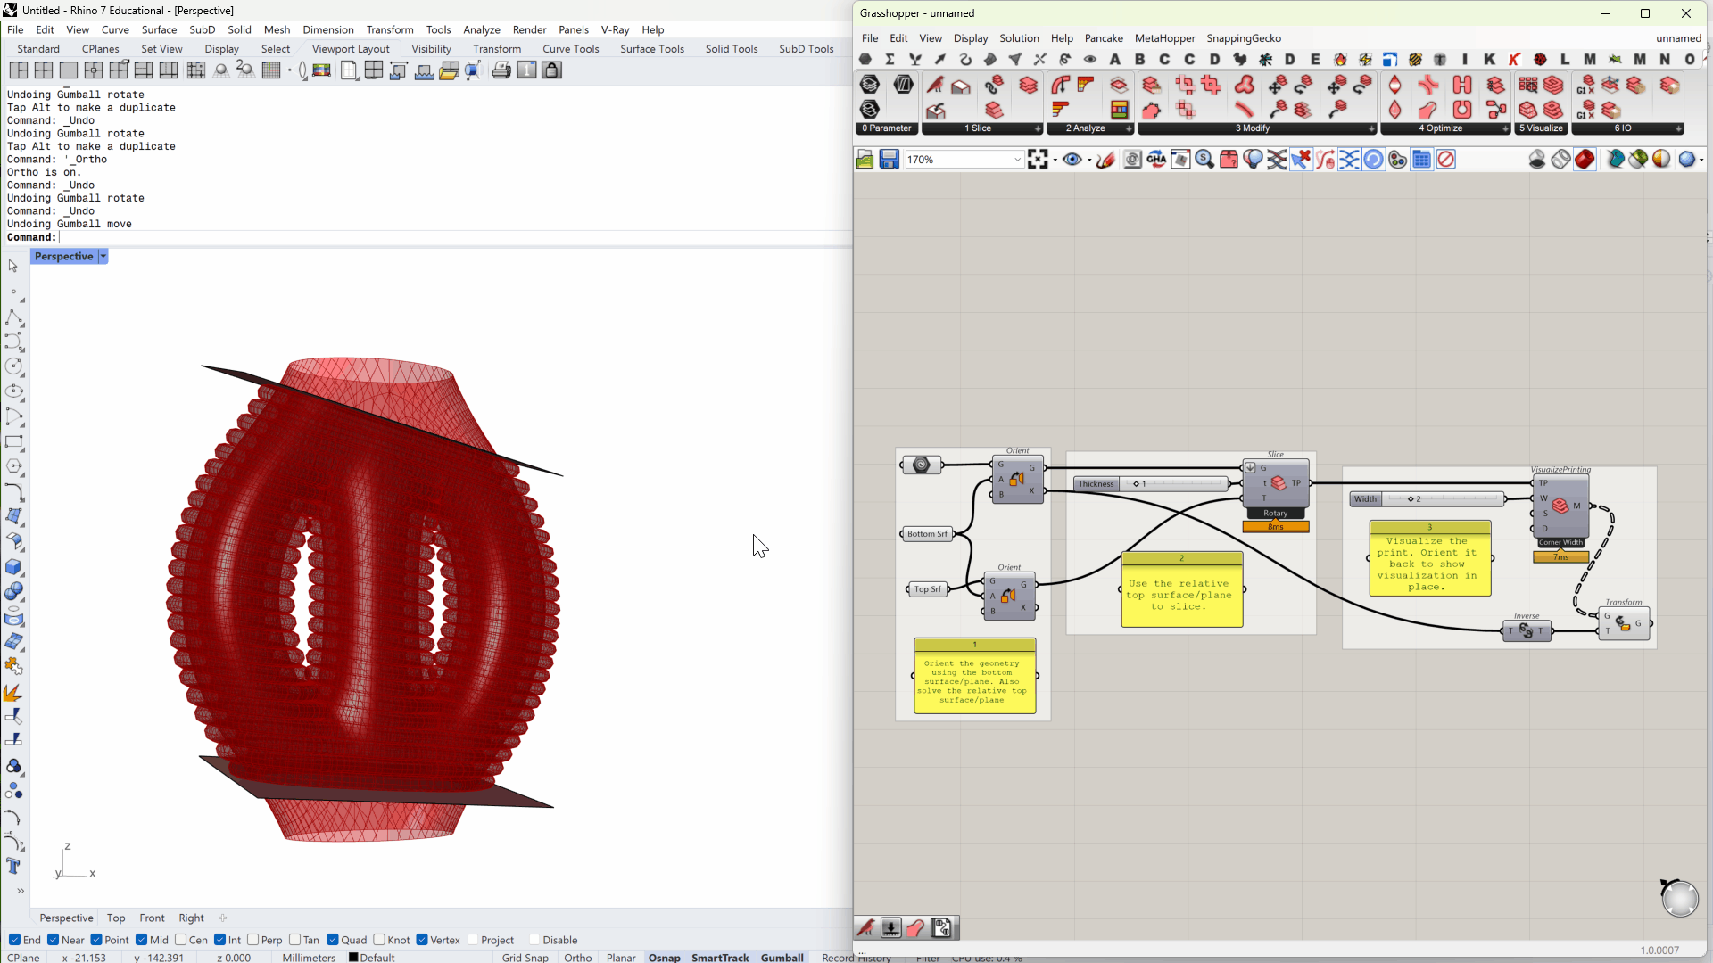Screen dimensions: 1713x963
Task: Toggle the Near osnap checkbox
Action: pyautogui.click(x=54, y=940)
